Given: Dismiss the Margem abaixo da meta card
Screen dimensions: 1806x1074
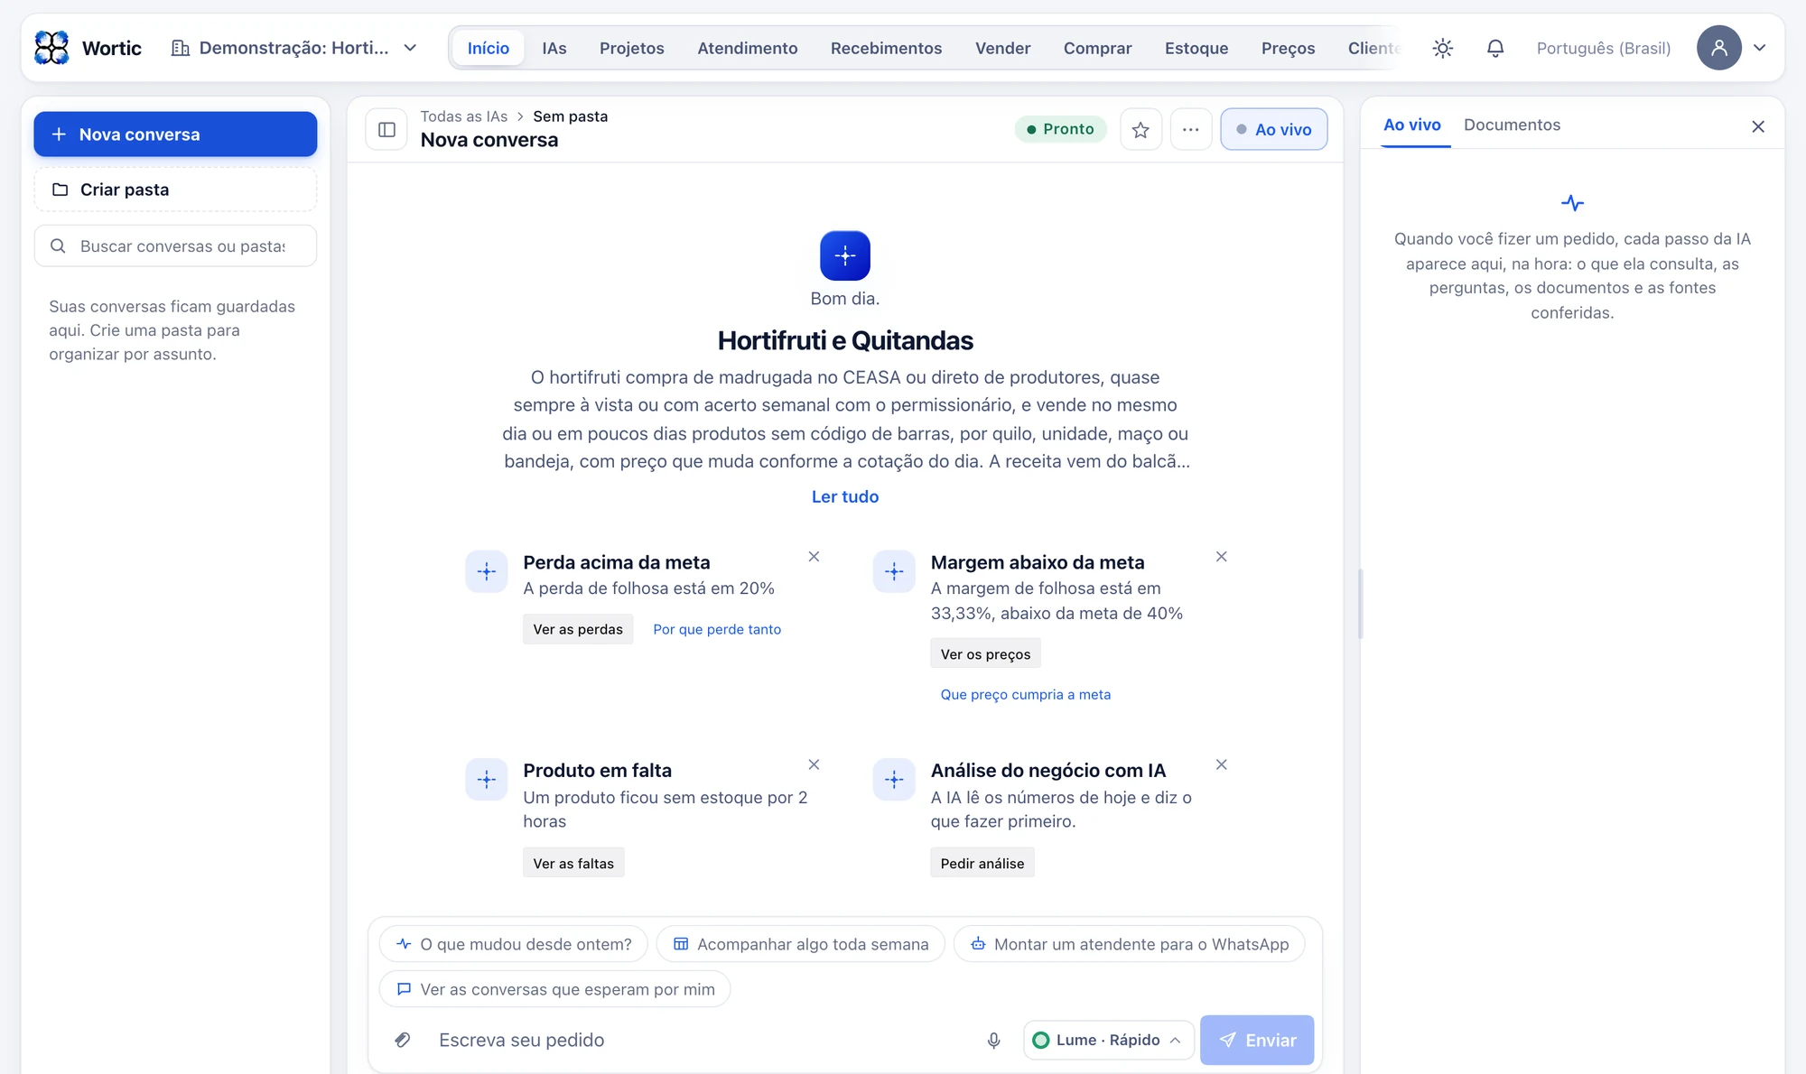Looking at the screenshot, I should [1221, 557].
